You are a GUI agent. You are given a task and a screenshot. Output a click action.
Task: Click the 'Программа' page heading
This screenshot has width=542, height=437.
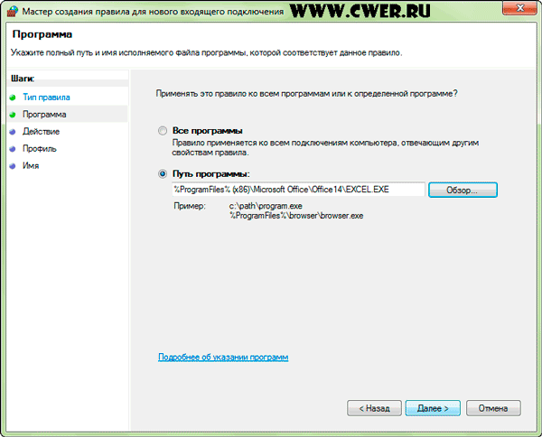42,34
